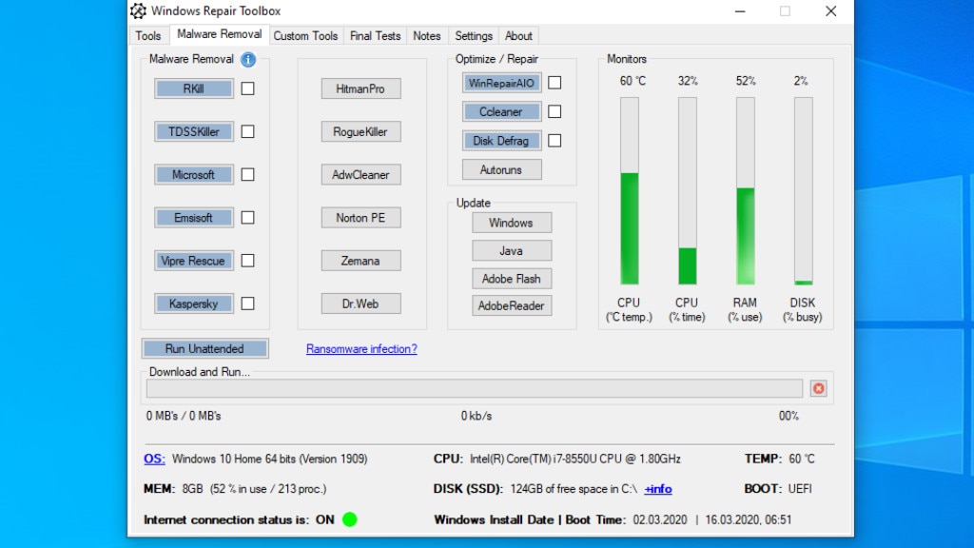Open Autoruns
Viewport: 974px width, 548px height.
502,169
